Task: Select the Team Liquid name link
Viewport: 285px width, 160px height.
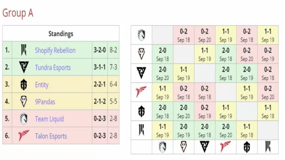Action: pos(49,119)
